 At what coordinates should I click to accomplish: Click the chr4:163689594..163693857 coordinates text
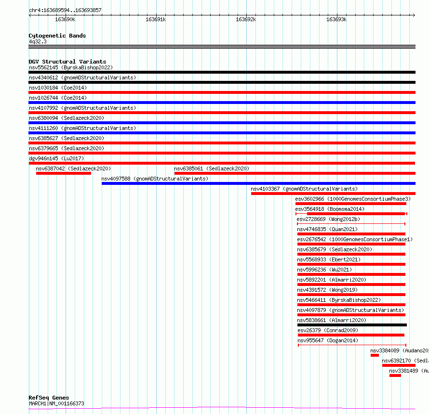(x=66, y=10)
